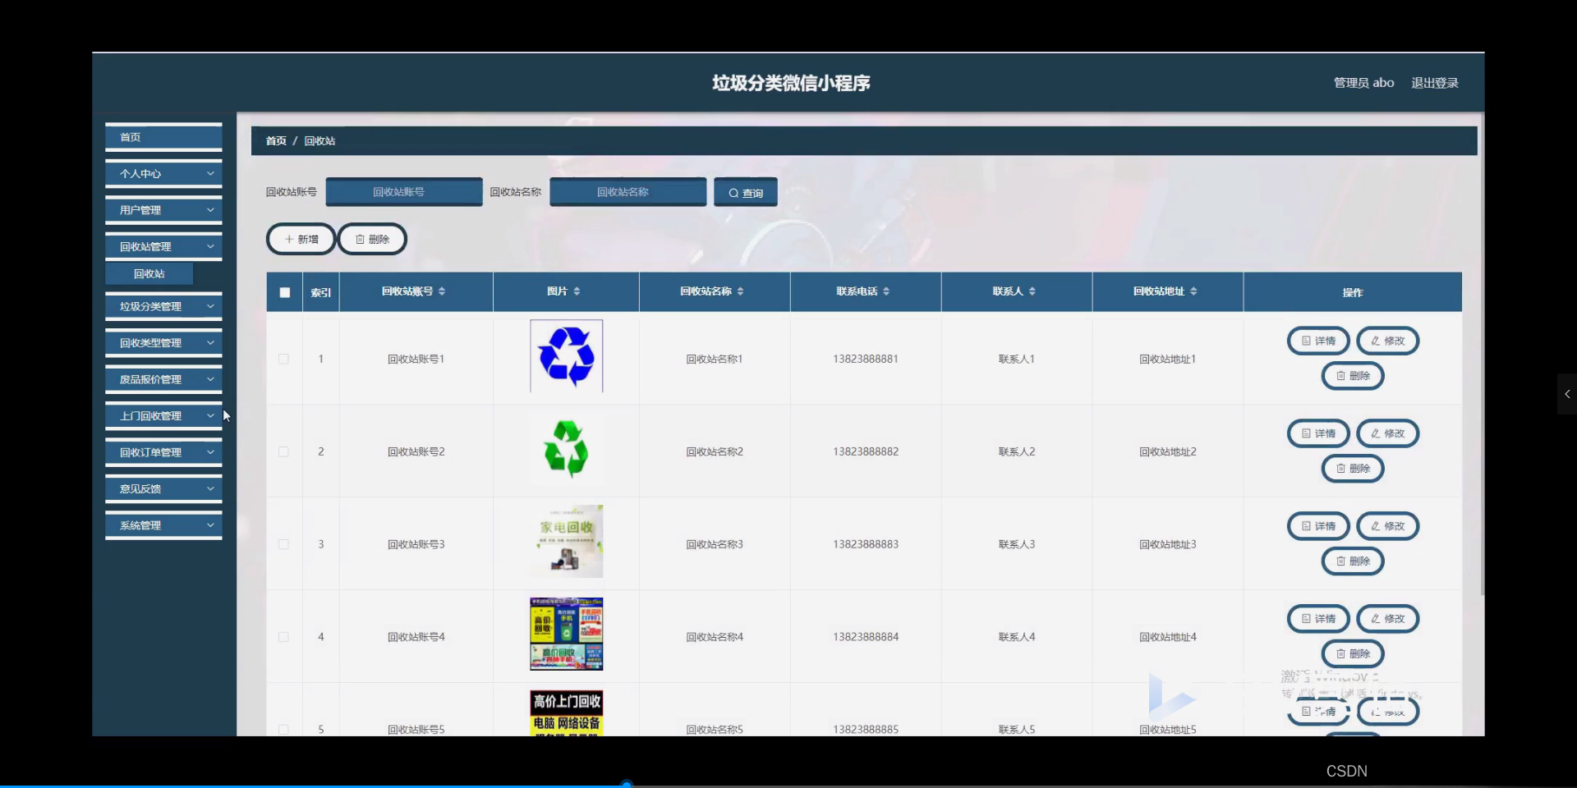This screenshot has height=788, width=1577.
Task: Toggle the select-all checkbox in the table header
Action: (x=284, y=292)
